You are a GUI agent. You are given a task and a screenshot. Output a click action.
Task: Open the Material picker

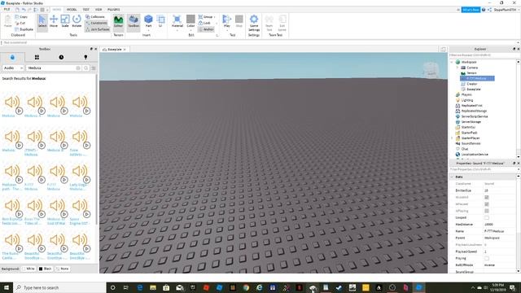(x=177, y=20)
